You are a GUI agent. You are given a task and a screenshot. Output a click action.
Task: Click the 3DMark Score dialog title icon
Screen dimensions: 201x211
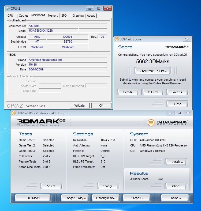click(x=117, y=39)
